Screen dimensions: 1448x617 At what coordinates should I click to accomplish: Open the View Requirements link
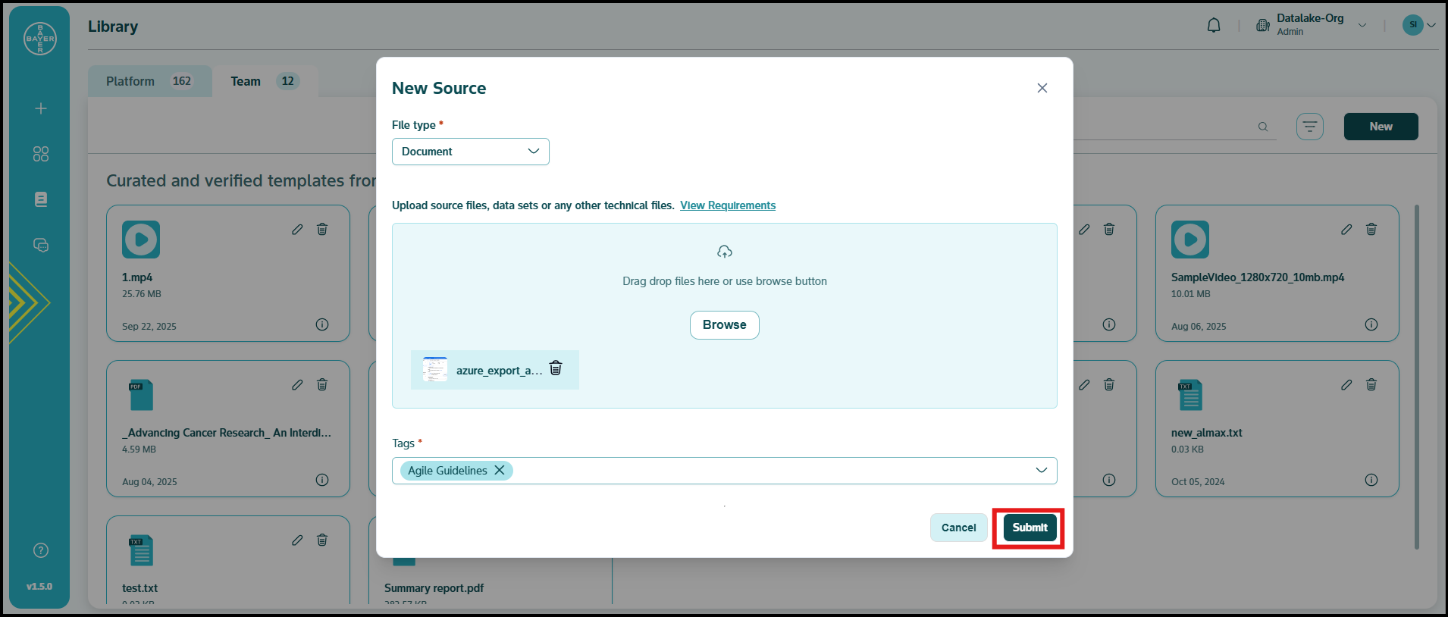point(728,205)
